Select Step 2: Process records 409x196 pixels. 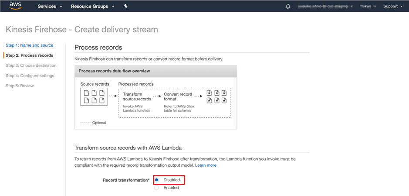point(30,55)
